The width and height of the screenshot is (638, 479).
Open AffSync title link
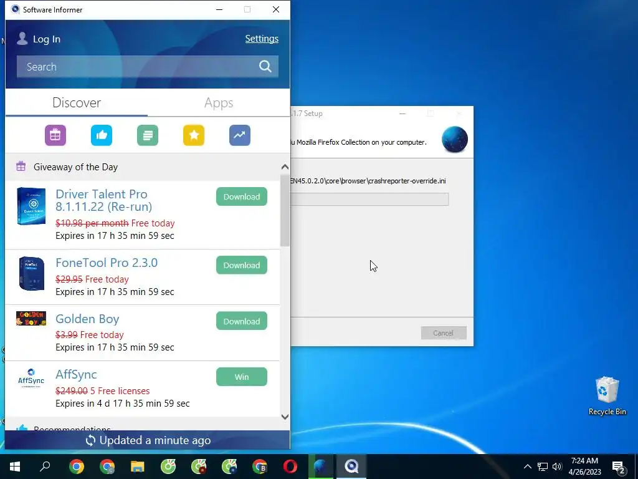click(x=76, y=375)
